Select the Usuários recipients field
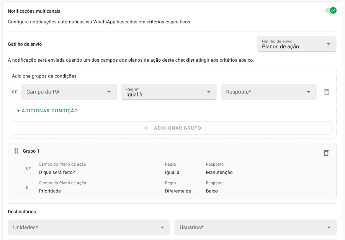 click(255, 227)
